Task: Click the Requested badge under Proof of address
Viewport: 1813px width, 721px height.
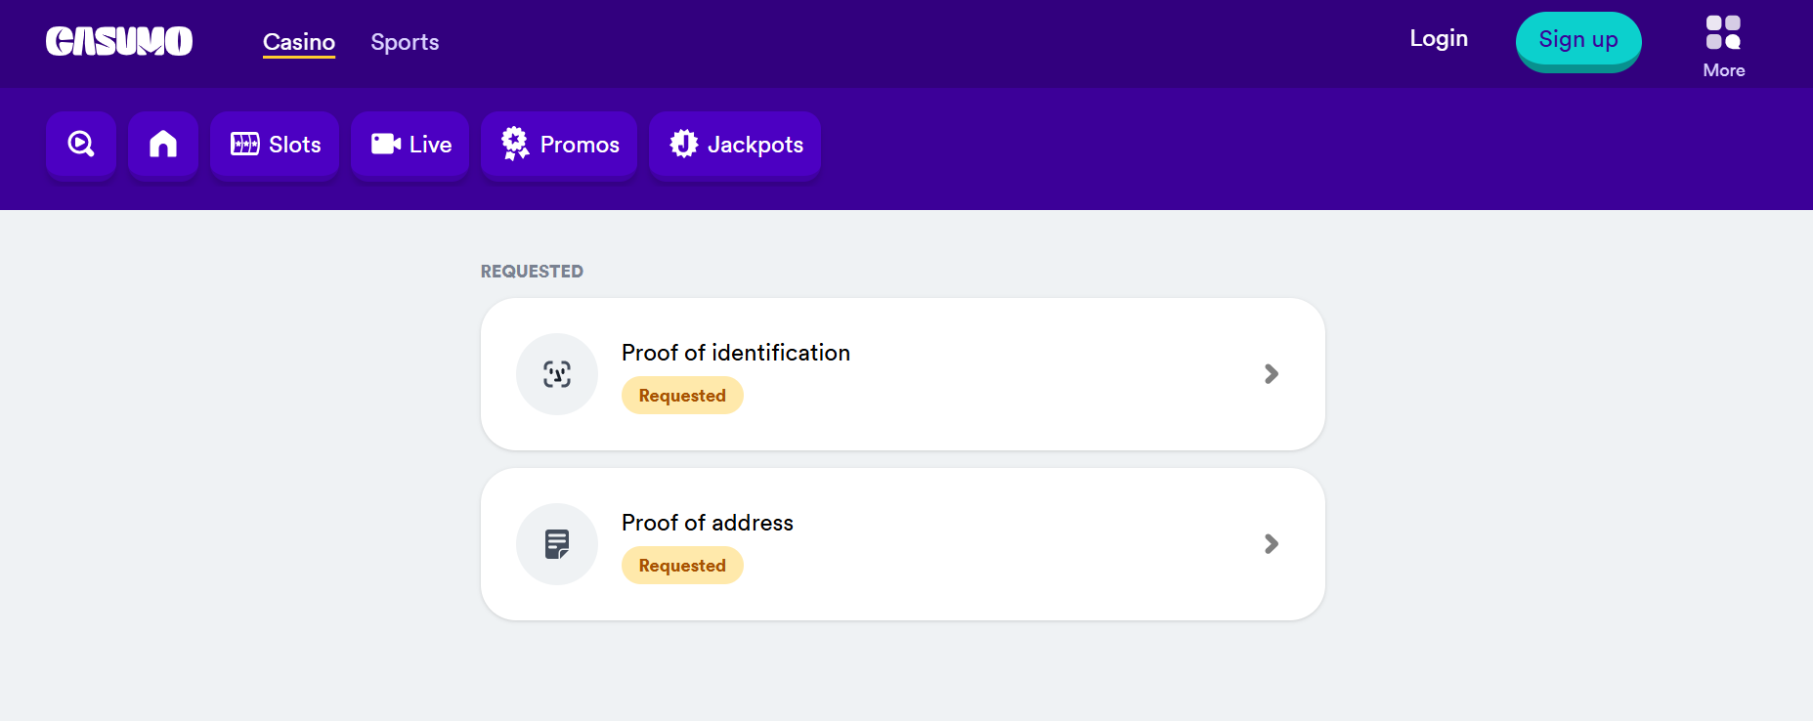Action: pyautogui.click(x=682, y=565)
